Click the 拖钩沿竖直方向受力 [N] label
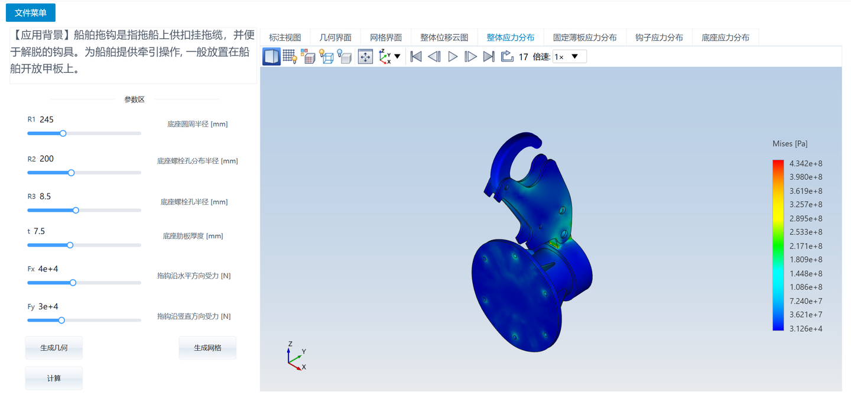851x401 pixels. coord(194,316)
